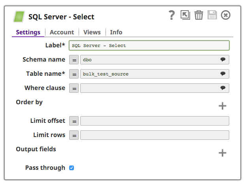Open the Where clause suggestions bubble
249x188 pixels.
pos(223,88)
